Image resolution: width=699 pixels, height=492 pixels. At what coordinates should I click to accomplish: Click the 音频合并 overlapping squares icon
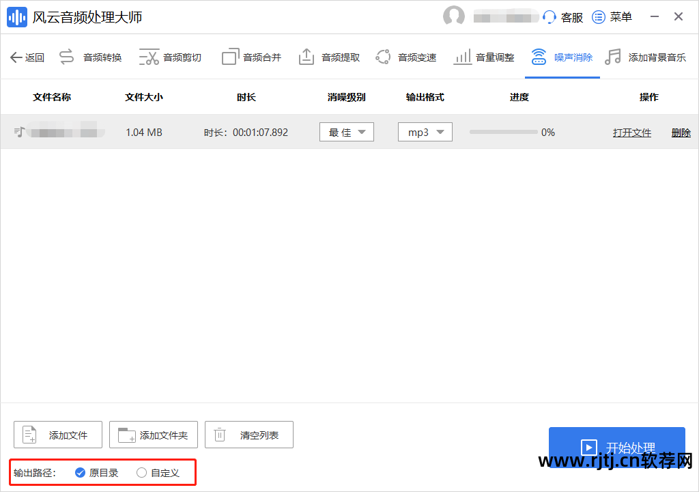pos(231,57)
